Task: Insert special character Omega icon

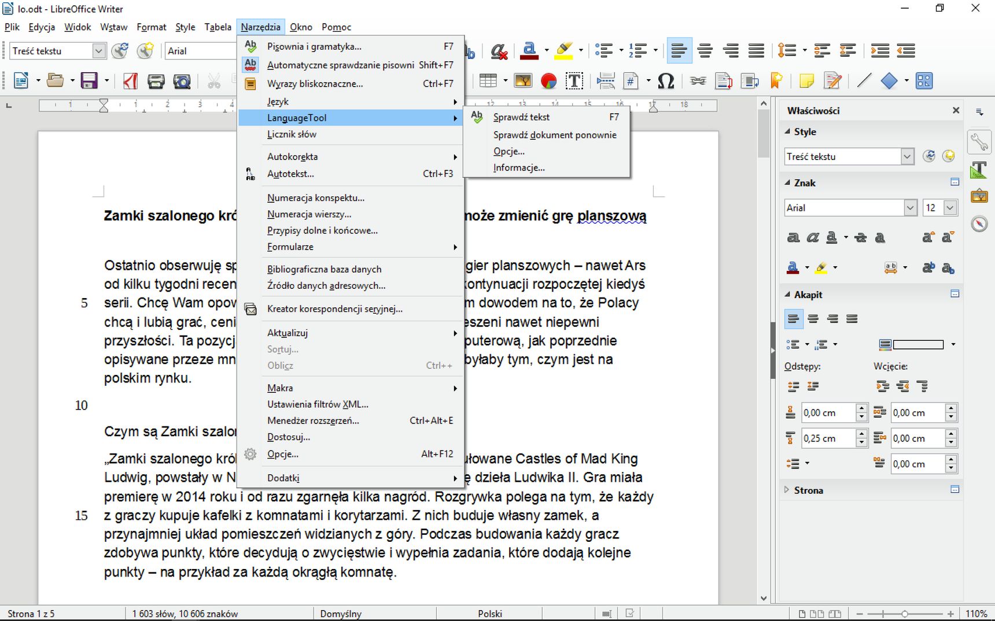Action: [x=666, y=81]
